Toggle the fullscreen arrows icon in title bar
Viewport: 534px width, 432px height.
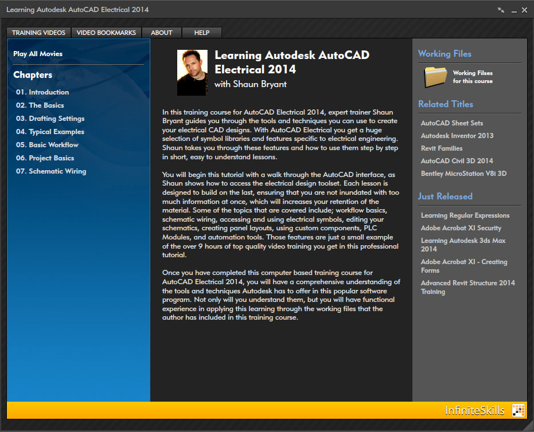501,10
